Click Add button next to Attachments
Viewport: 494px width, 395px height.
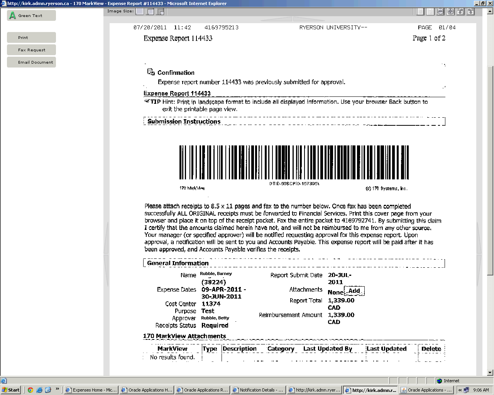354,291
